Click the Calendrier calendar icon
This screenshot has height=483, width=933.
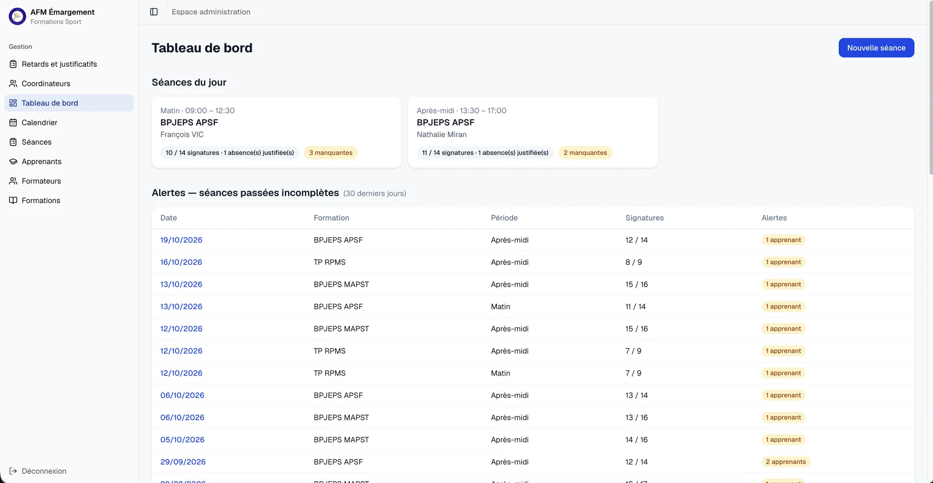click(13, 122)
